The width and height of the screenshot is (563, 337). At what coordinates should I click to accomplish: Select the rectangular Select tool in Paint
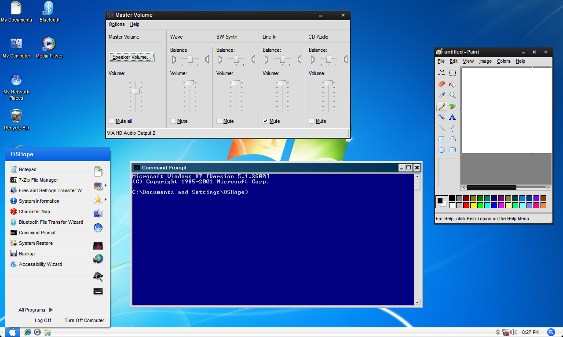point(452,73)
